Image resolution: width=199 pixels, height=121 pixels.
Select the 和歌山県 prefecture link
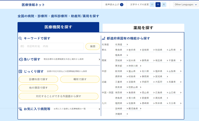click(x=135, y=87)
